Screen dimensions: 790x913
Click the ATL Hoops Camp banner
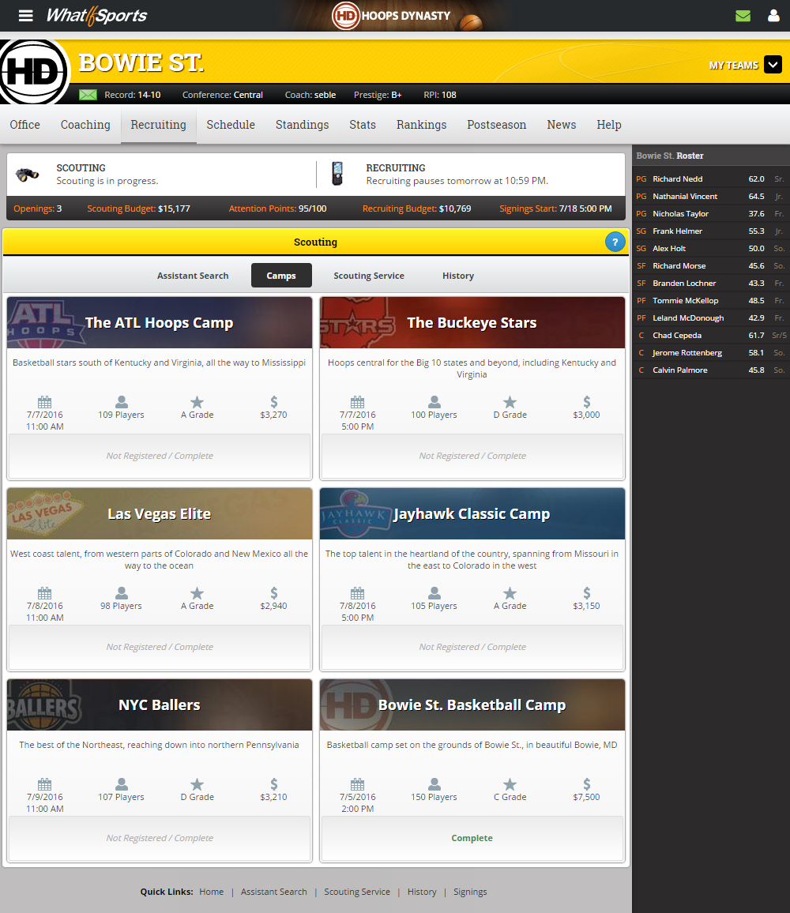point(159,323)
